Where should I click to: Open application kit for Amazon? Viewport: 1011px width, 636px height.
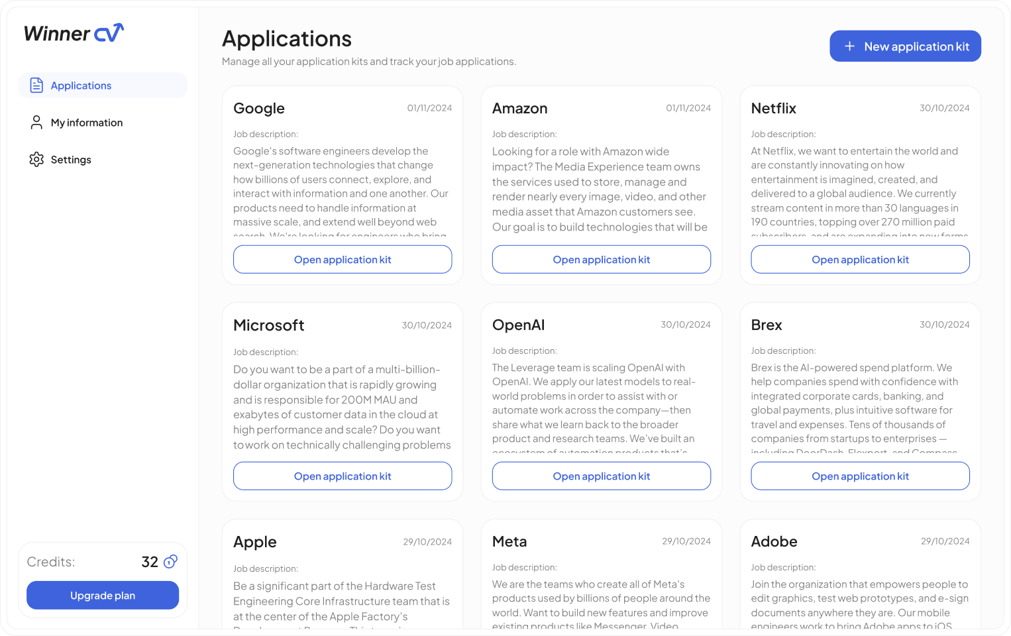point(602,260)
